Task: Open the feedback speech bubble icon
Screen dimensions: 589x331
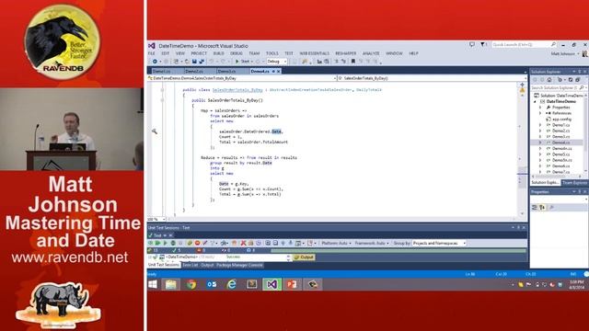Action: [472, 45]
